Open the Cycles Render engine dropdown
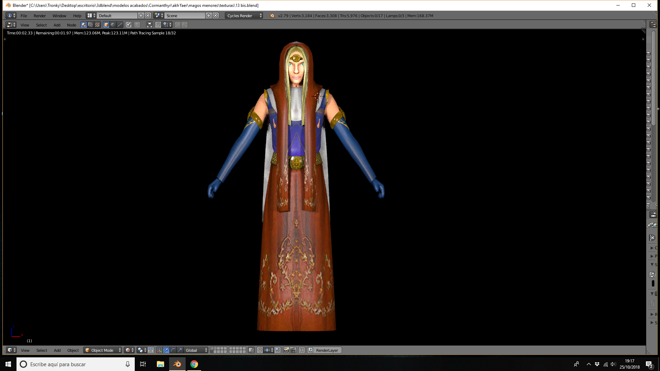Viewport: 660px width, 371px height. [x=244, y=15]
